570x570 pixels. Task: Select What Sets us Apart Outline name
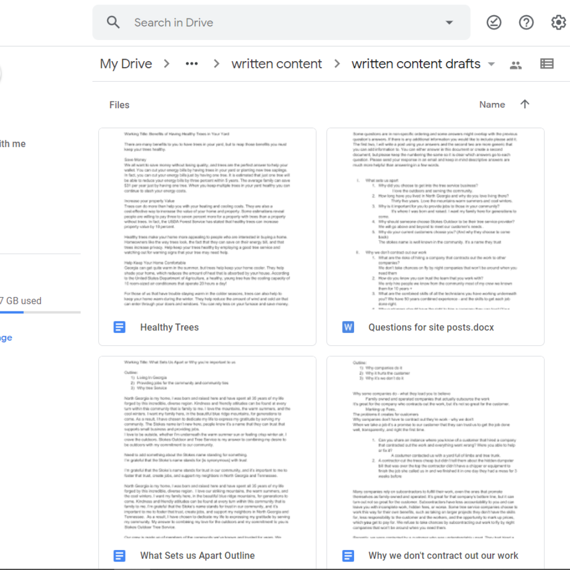click(197, 555)
